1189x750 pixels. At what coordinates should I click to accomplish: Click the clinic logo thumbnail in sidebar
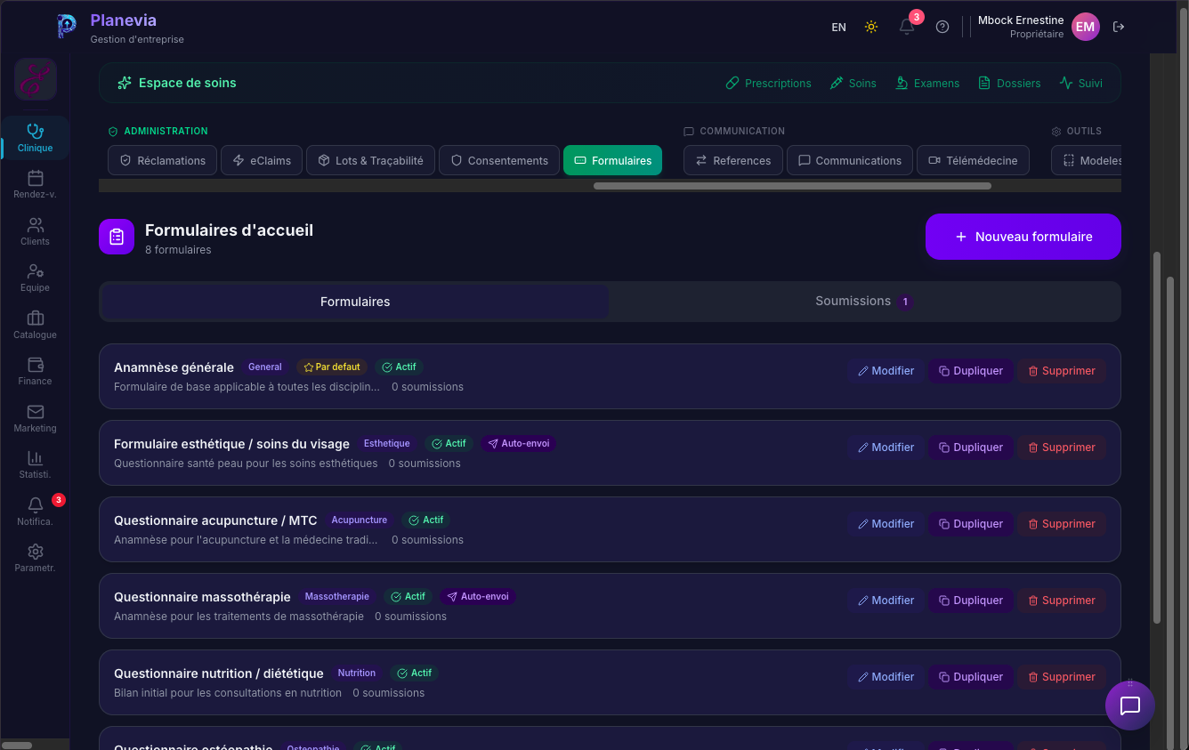(36, 80)
